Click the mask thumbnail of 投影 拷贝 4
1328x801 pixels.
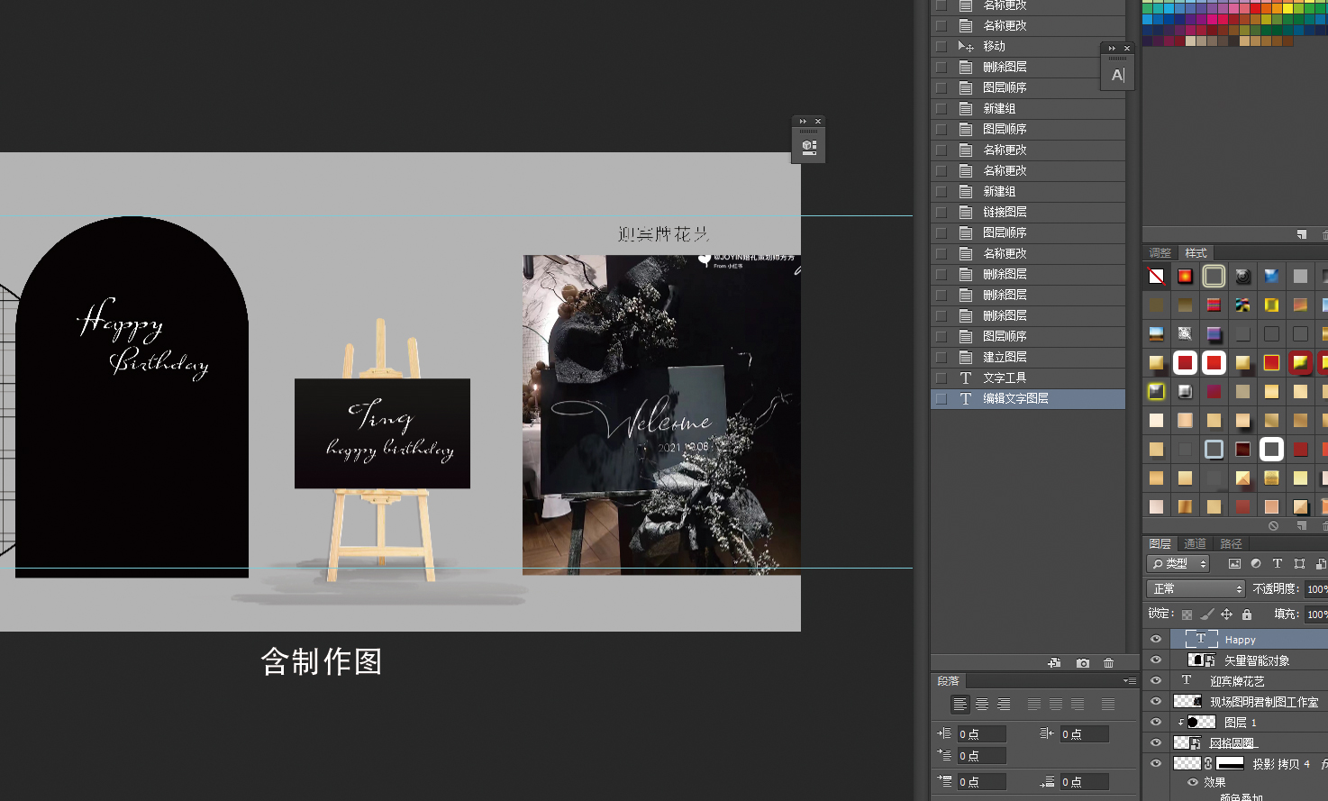(1231, 763)
